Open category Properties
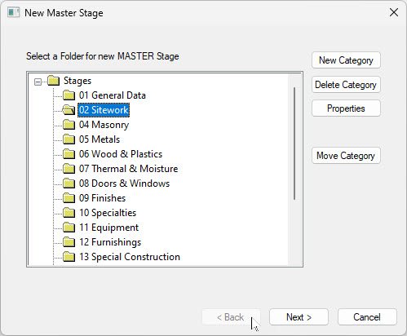The width and height of the screenshot is (407, 336). pyautogui.click(x=346, y=108)
